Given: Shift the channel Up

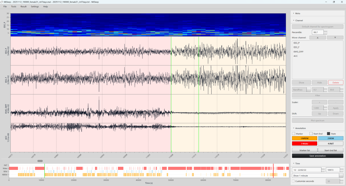Looking at the screenshot, I should point(319,114).
